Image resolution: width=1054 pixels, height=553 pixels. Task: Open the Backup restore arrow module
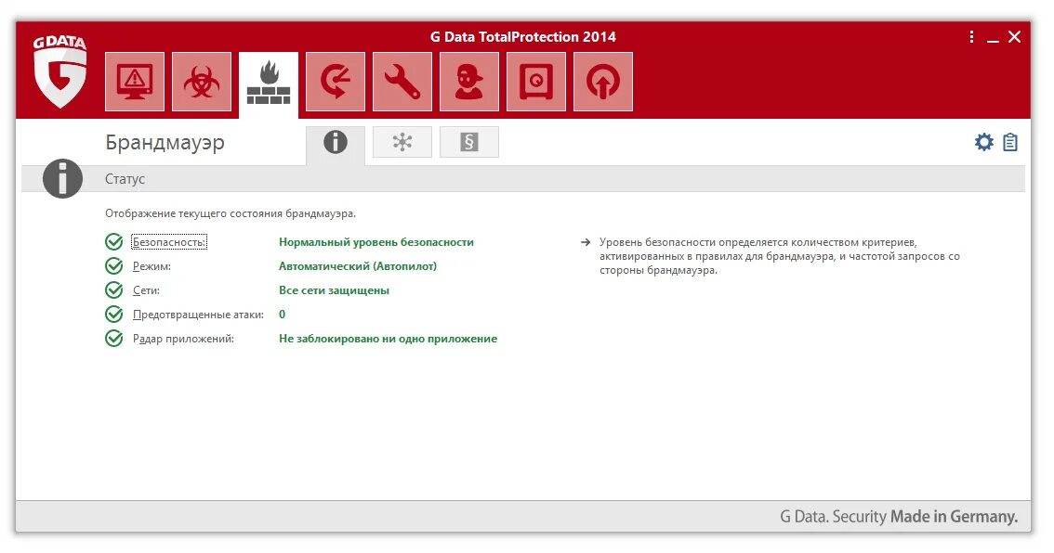point(336,82)
